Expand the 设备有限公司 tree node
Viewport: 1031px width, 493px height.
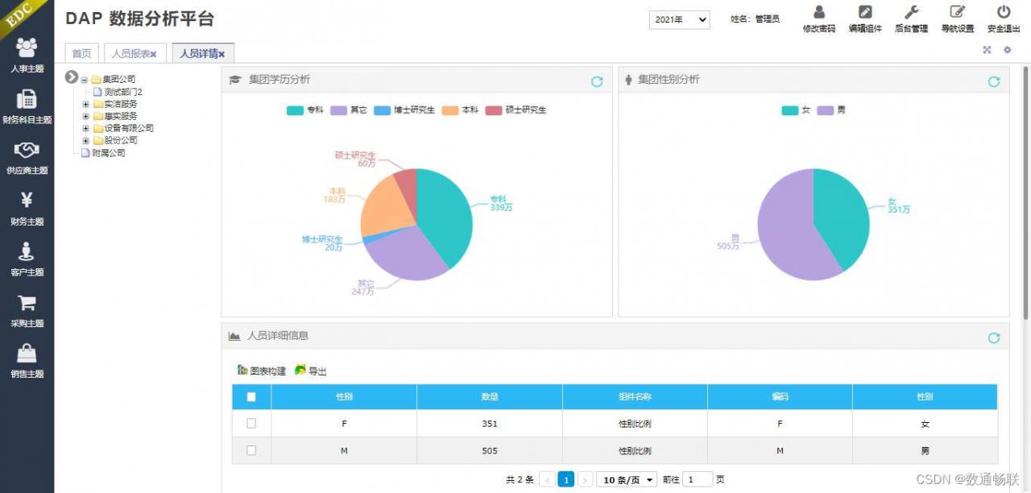[x=86, y=128]
